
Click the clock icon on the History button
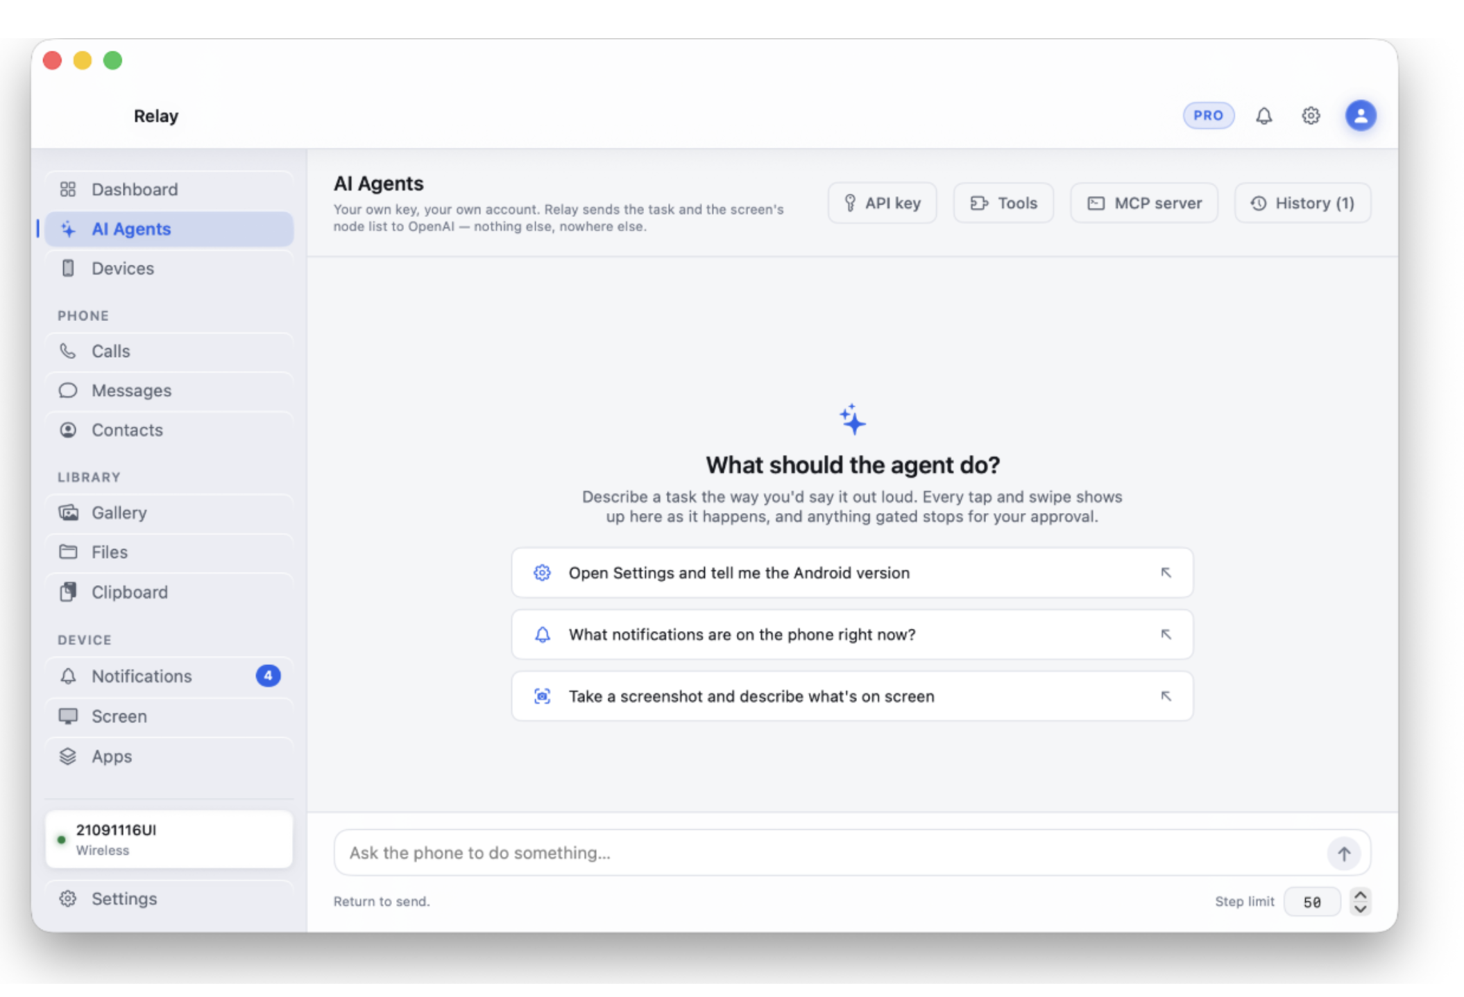(x=1258, y=203)
